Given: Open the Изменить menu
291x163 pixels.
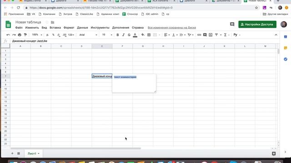Looking at the screenshot, I should [32, 28].
